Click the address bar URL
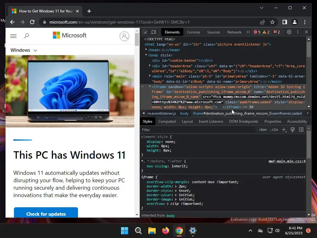 [119, 22]
